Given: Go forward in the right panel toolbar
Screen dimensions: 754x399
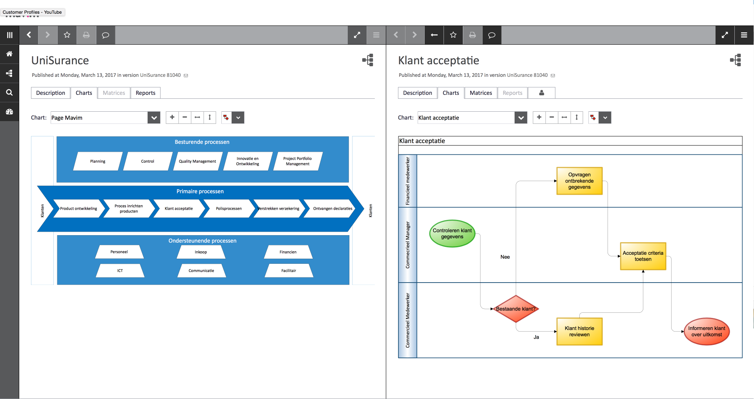Looking at the screenshot, I should point(414,35).
